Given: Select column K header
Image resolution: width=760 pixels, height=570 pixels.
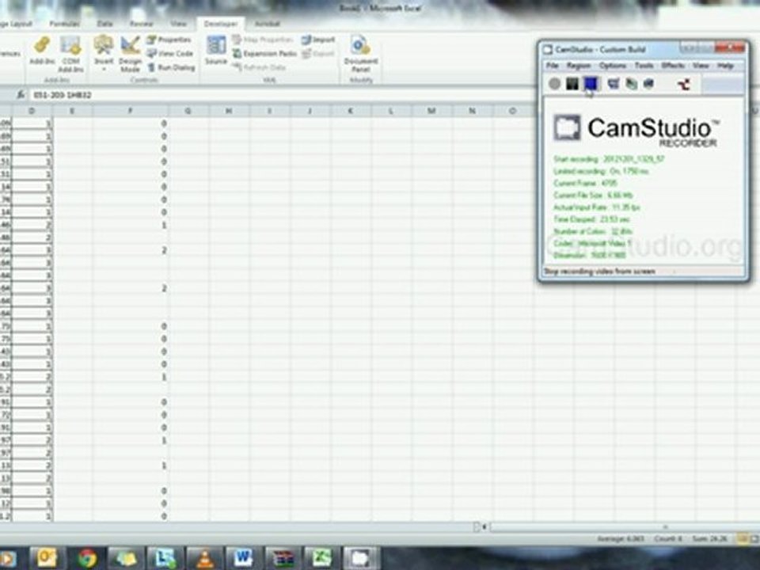Looking at the screenshot, I should [x=350, y=111].
